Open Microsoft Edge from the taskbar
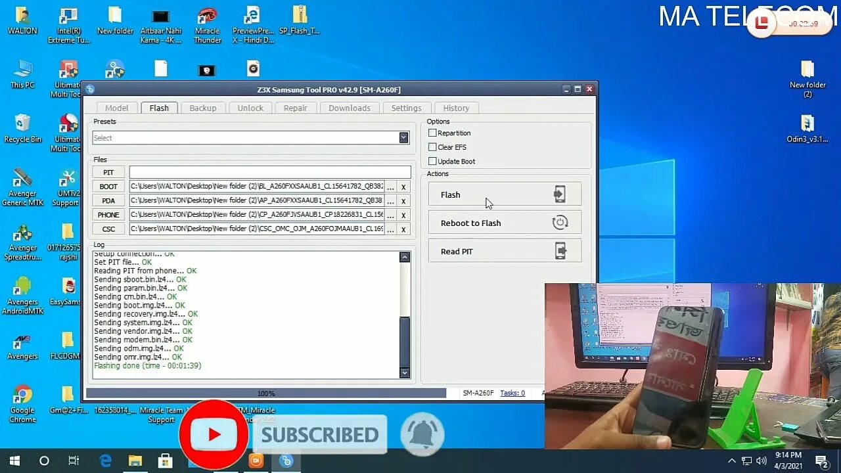The width and height of the screenshot is (841, 473). 104,461
